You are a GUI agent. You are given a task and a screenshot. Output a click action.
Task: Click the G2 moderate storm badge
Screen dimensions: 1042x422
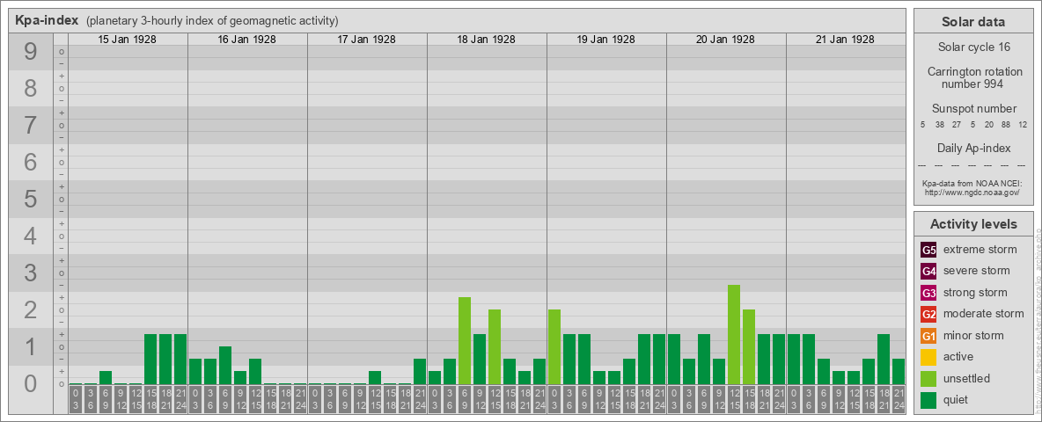coord(928,315)
